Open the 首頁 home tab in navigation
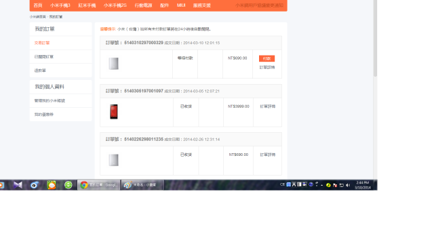 (38, 5)
